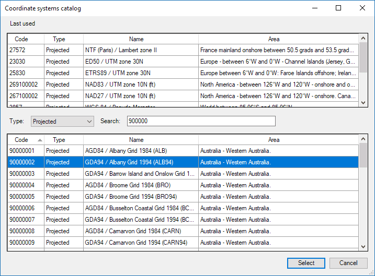375x276 pixels.
Task: Click the Last used list scrollbar thumb
Action: [x=363, y=57]
